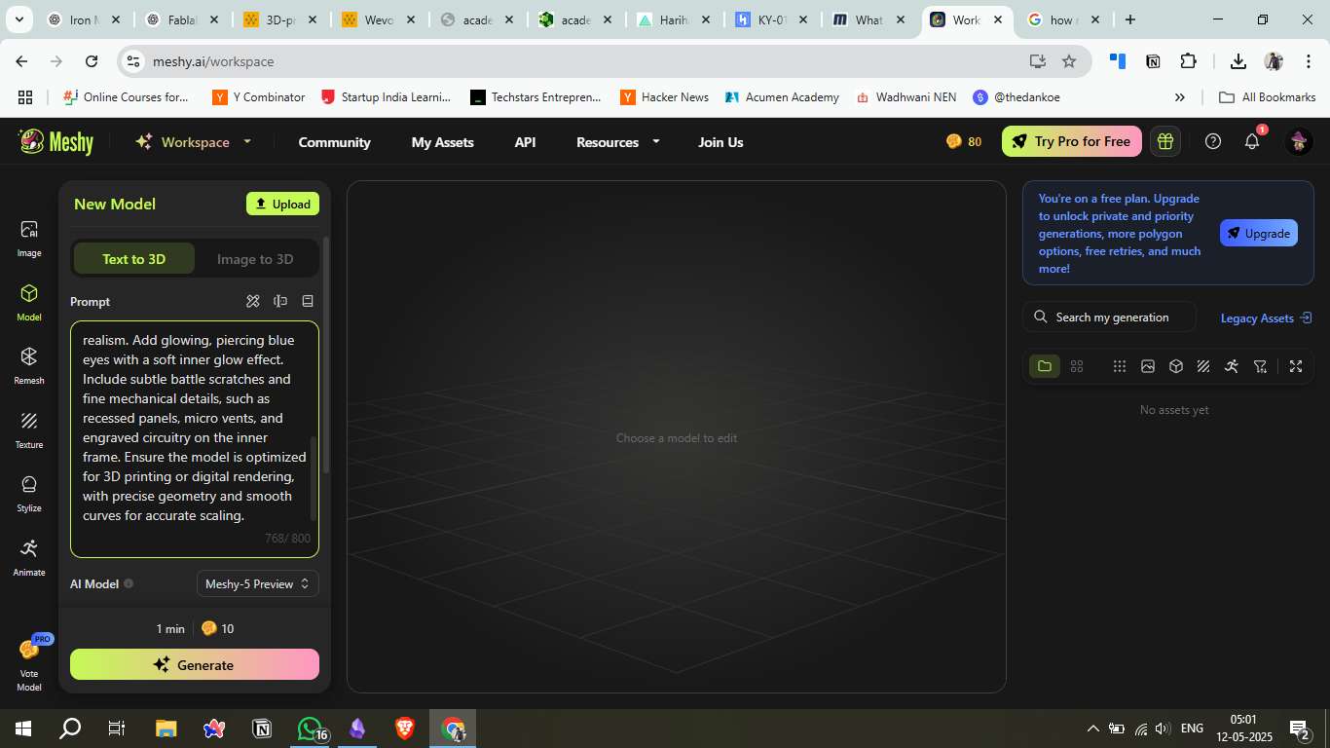Click the gift box icon in header
Screen dimensions: 1330x748
[x=1164, y=141]
